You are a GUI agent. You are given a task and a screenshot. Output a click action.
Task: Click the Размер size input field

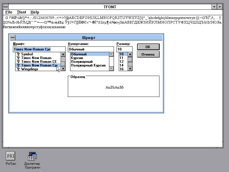pyautogui.click(x=124, y=49)
